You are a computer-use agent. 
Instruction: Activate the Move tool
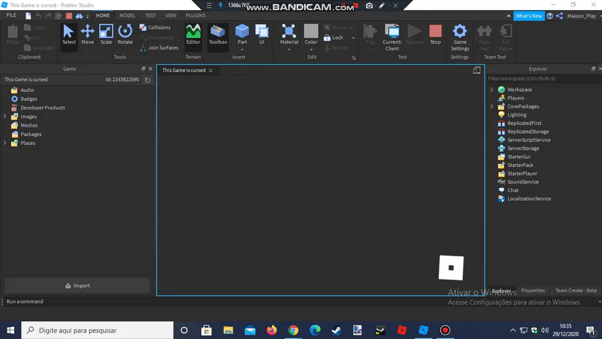tap(88, 35)
